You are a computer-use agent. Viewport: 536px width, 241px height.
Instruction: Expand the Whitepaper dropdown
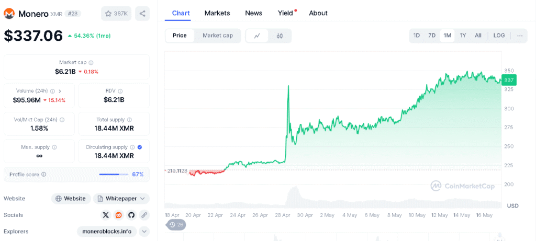tap(121, 199)
